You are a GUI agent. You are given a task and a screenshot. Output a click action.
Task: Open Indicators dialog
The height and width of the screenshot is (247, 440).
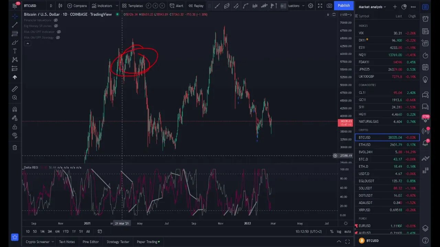point(102,5)
